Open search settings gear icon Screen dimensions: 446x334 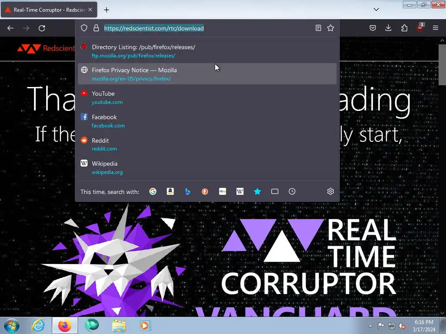[x=331, y=191]
